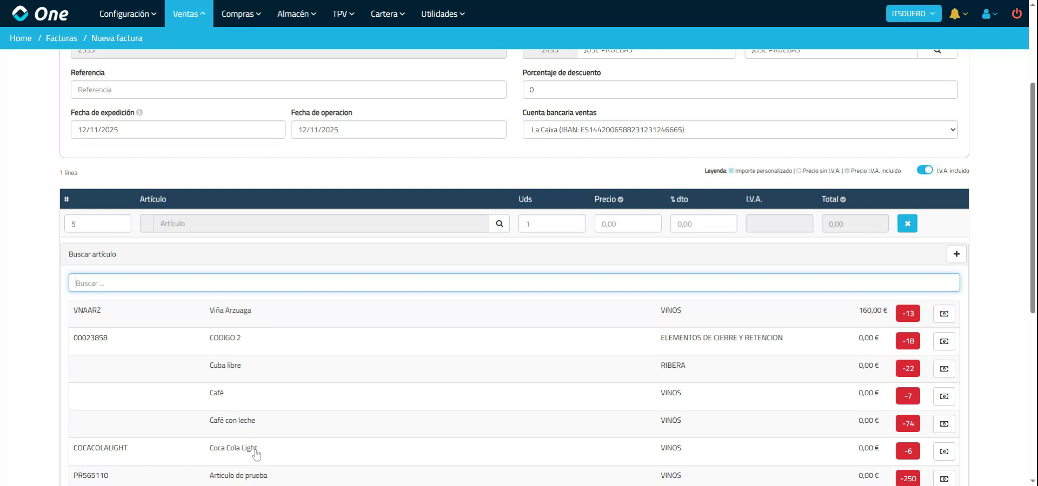Click the price detail icon for Coca Cola Light

point(943,451)
